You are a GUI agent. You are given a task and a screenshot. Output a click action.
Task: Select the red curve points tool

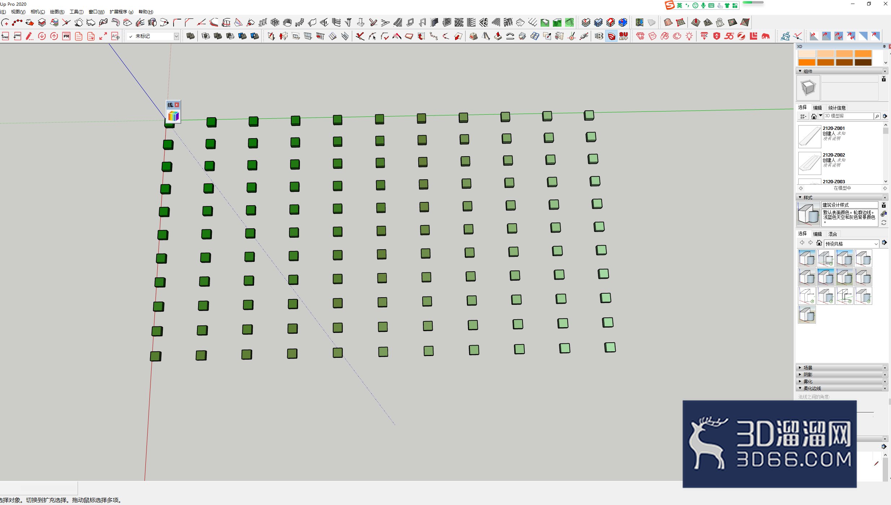click(x=17, y=23)
